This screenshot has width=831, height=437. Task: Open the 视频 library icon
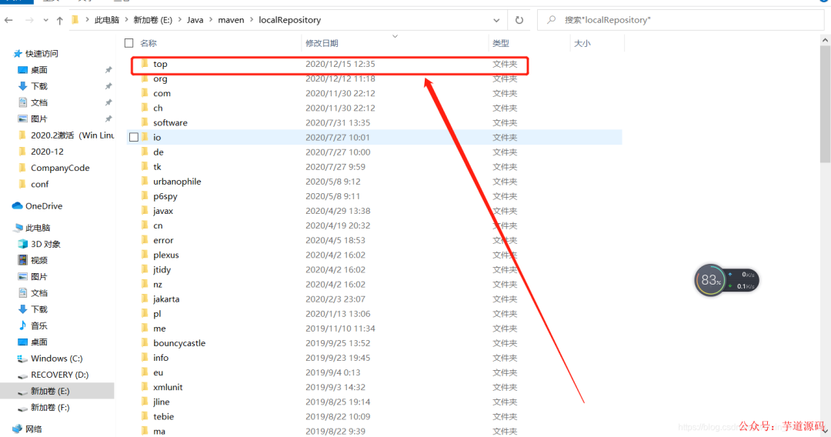(22, 260)
